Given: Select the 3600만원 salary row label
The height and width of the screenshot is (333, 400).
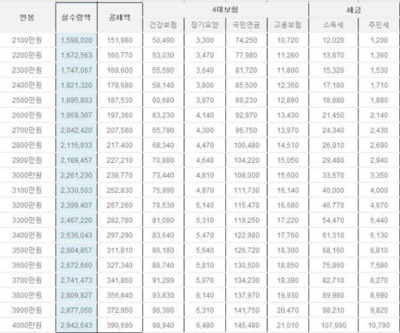Looking at the screenshot, I should pyautogui.click(x=27, y=265).
